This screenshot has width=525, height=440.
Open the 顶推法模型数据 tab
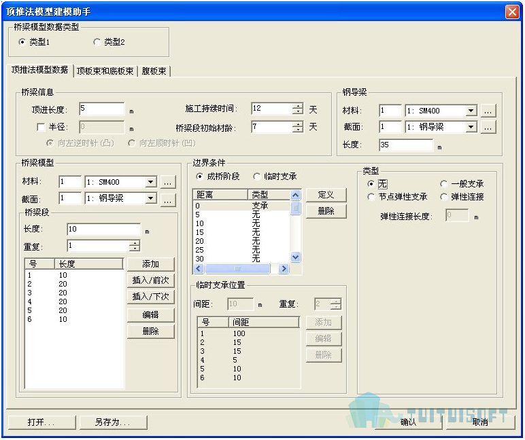[x=40, y=70]
